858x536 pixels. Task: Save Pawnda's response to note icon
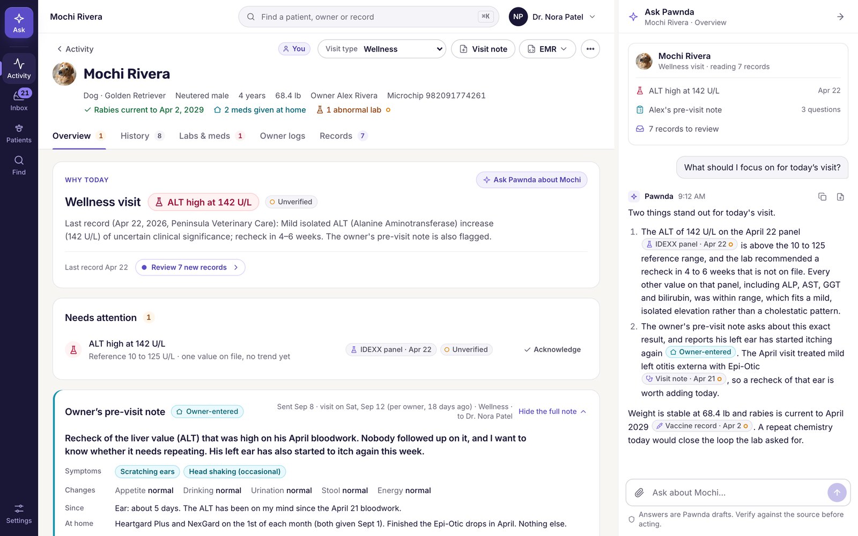840,197
